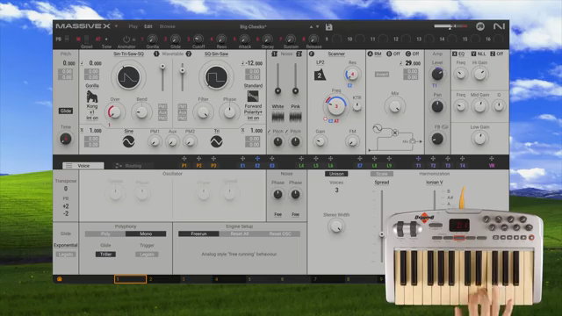Select the Gorilla mode icon

[92, 97]
